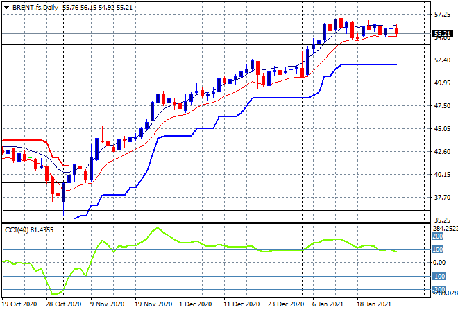Open the chart menu triangle beside BRENT.fs
458x312 pixels.
6,8
